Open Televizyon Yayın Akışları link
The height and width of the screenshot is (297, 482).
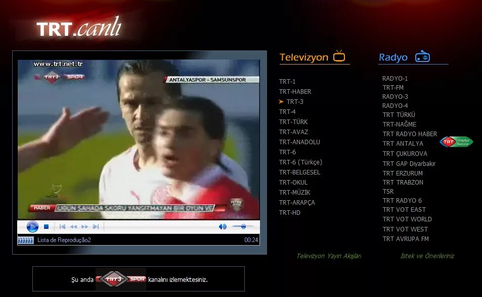point(329,256)
